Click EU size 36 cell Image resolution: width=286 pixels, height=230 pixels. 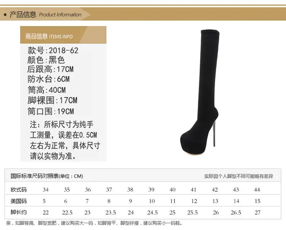tap(88, 190)
